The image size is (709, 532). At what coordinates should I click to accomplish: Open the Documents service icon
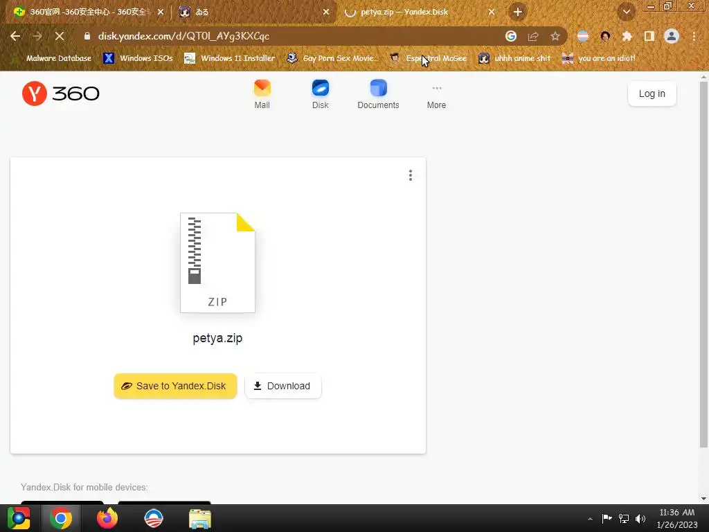click(378, 94)
